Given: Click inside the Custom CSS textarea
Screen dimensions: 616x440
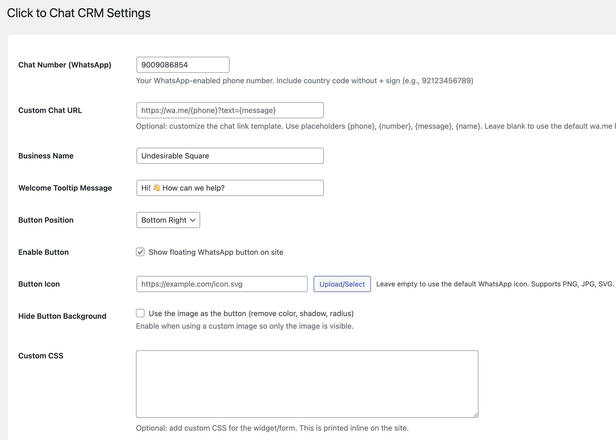Looking at the screenshot, I should pos(307,384).
